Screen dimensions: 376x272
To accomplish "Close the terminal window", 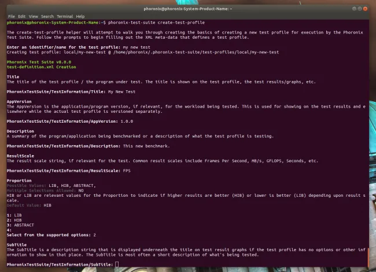I will pos(365,9).
